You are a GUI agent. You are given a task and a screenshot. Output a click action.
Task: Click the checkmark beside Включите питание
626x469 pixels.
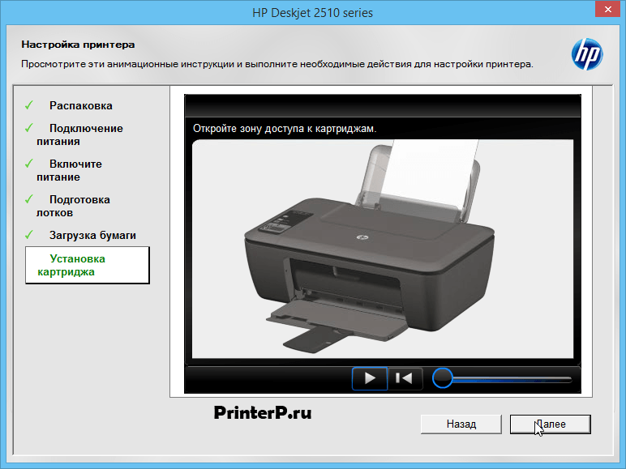point(28,164)
